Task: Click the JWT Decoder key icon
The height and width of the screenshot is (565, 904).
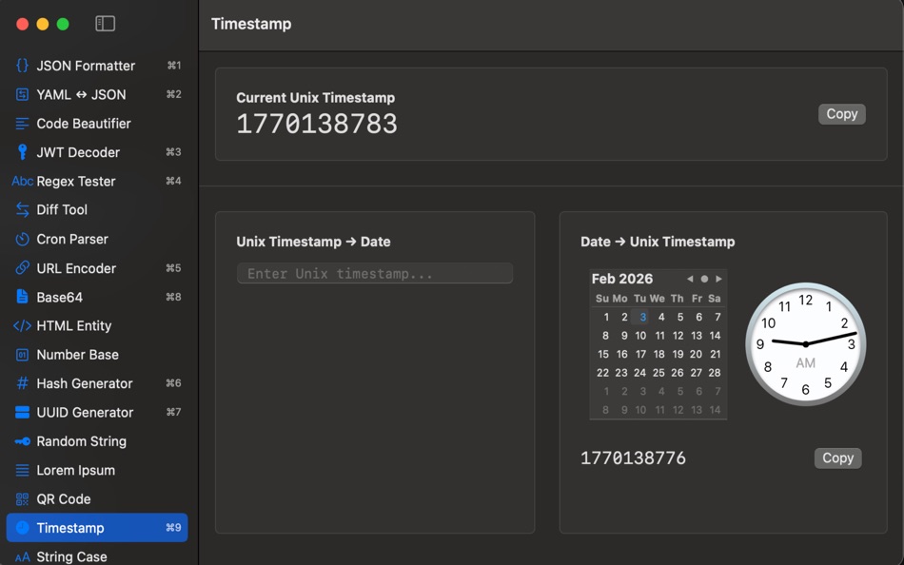Action: pyautogui.click(x=22, y=152)
